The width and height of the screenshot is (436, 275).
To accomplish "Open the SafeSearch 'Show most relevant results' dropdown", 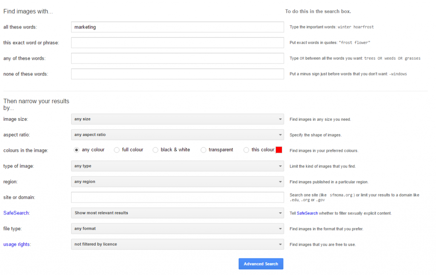I will (178, 213).
